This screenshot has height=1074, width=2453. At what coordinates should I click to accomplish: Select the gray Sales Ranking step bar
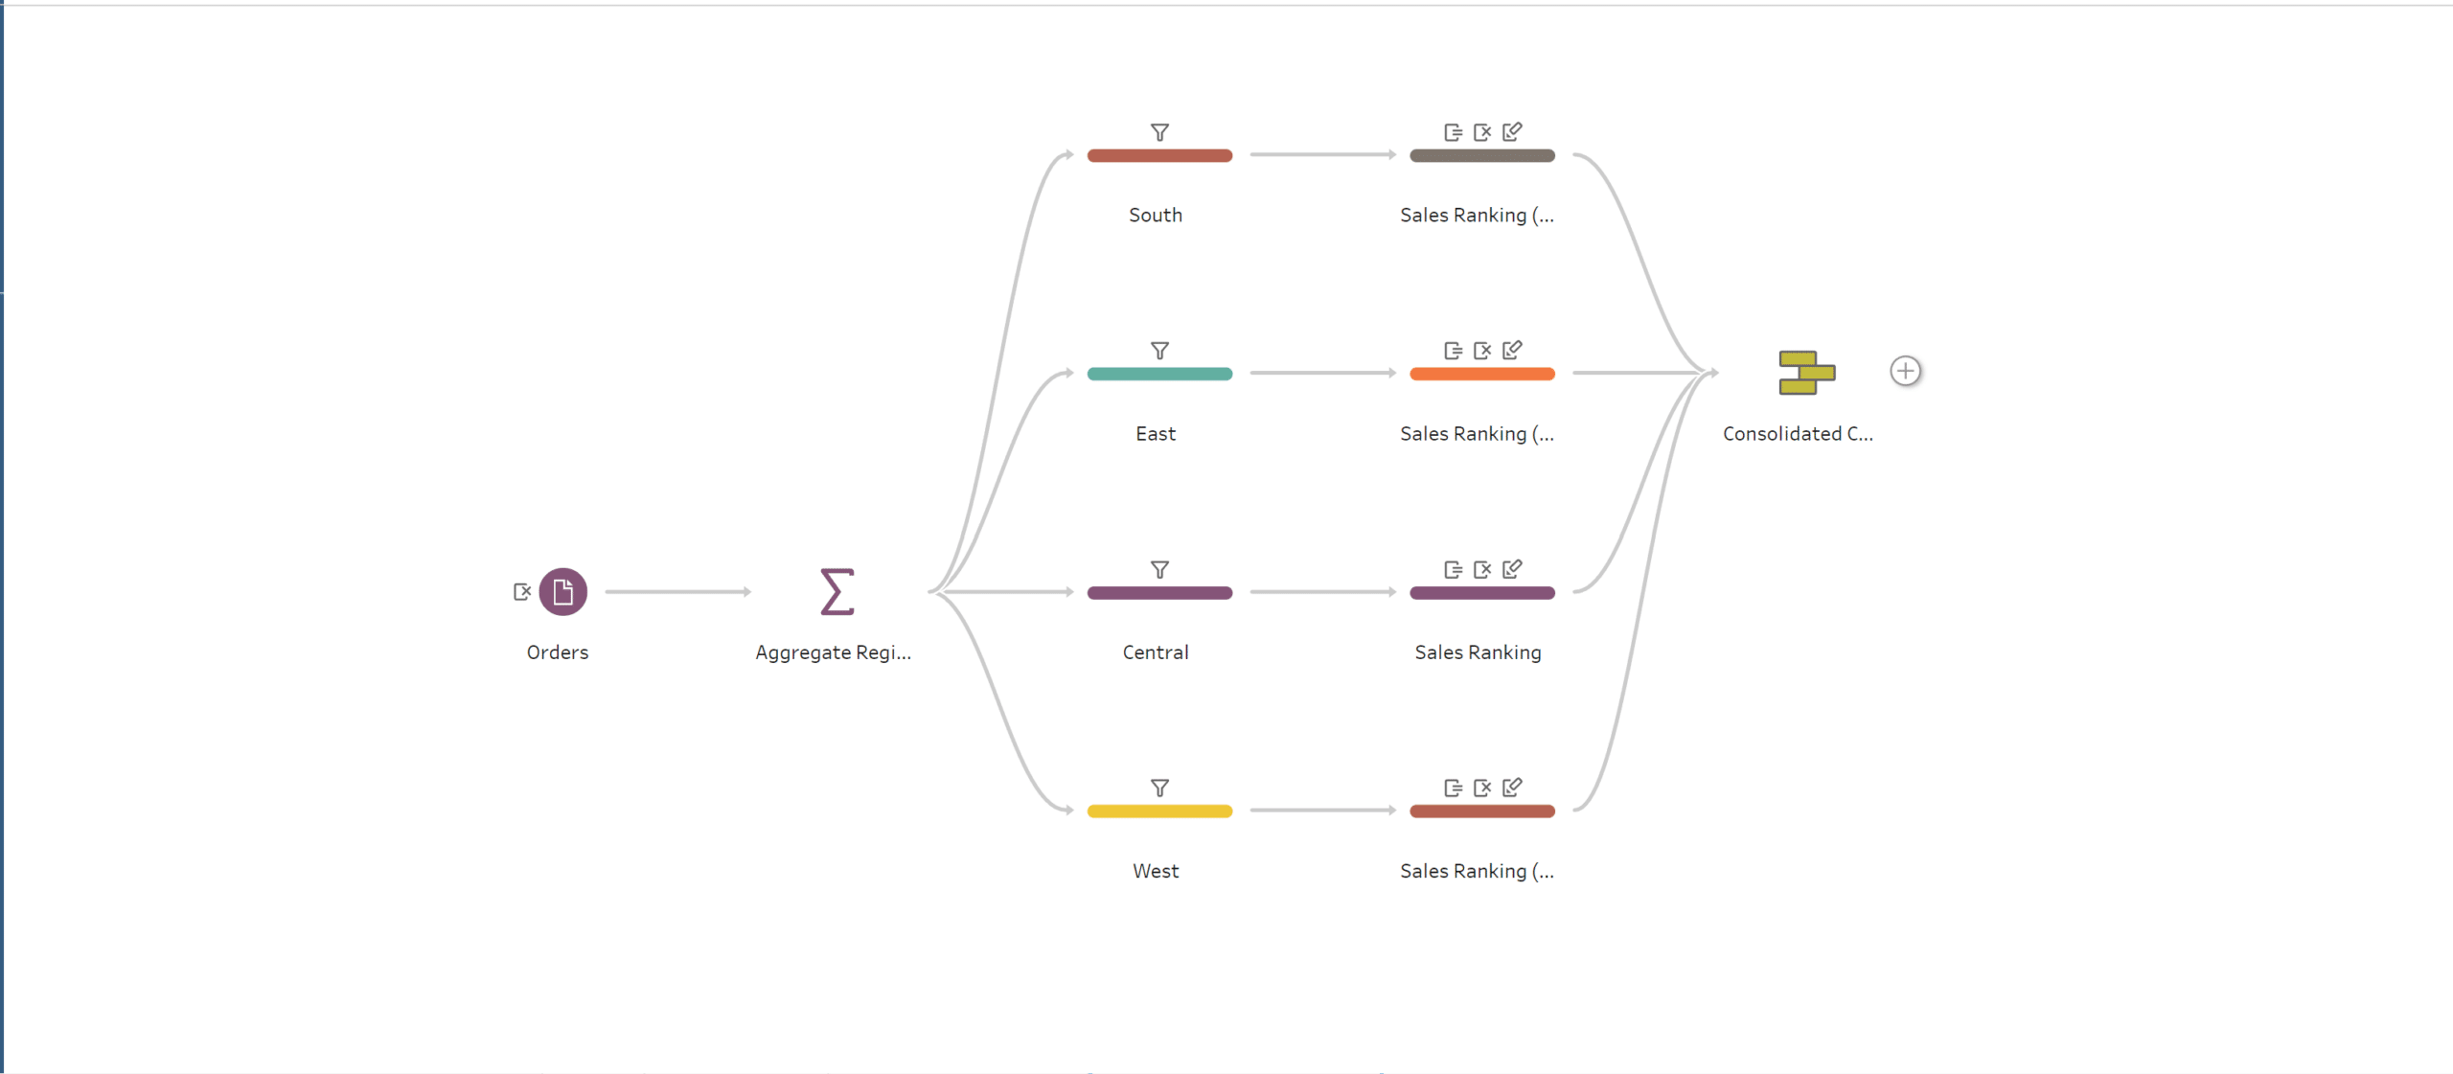[1481, 155]
